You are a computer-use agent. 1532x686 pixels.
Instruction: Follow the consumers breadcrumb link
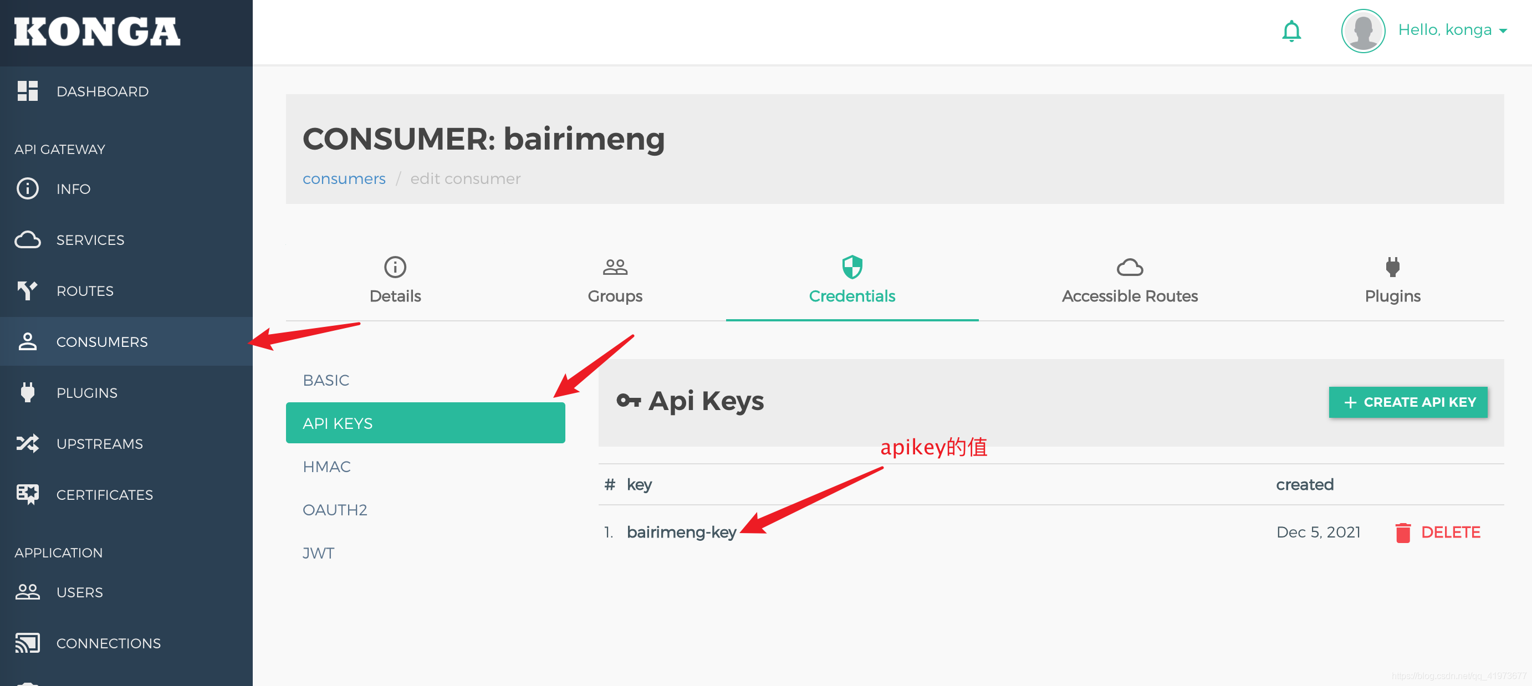[x=344, y=178]
